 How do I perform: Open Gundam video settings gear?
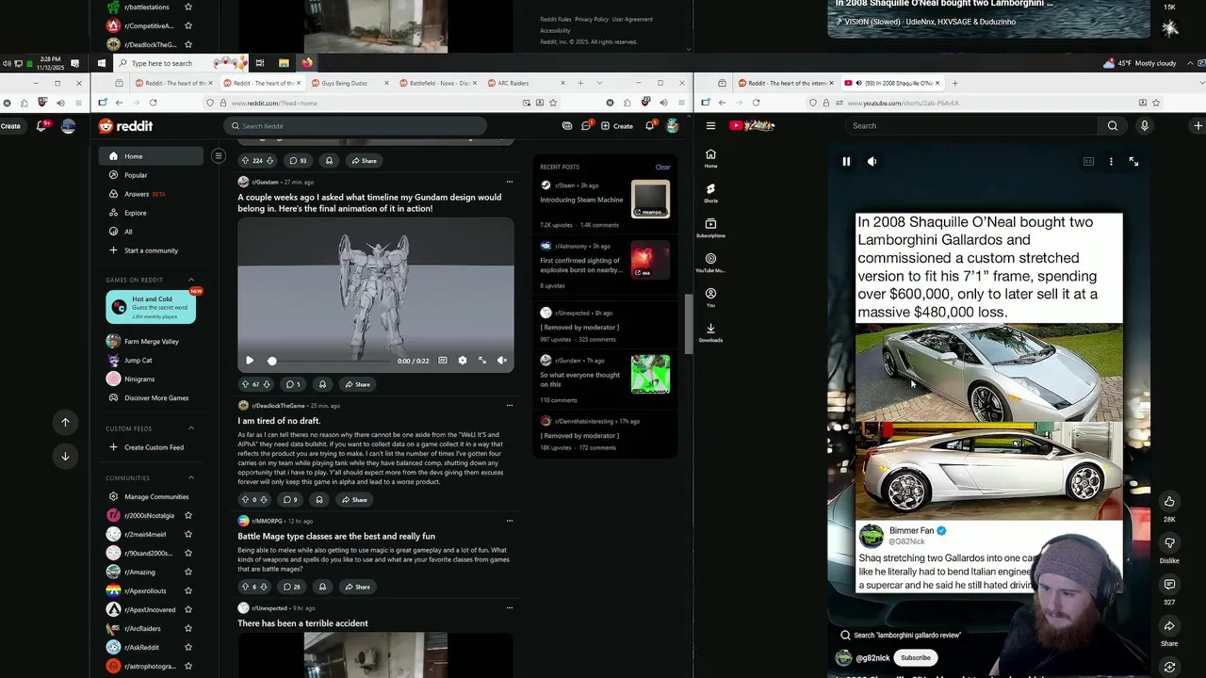462,361
